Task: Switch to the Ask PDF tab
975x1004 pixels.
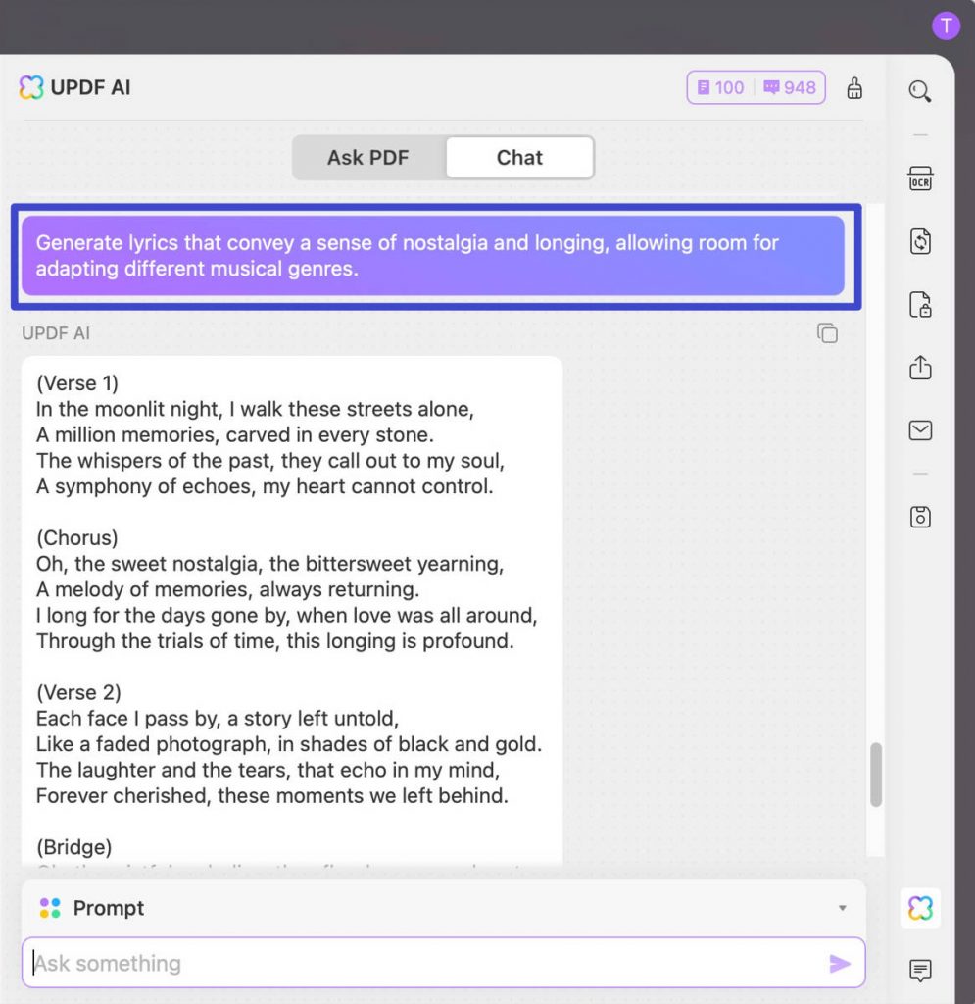Action: pos(367,157)
